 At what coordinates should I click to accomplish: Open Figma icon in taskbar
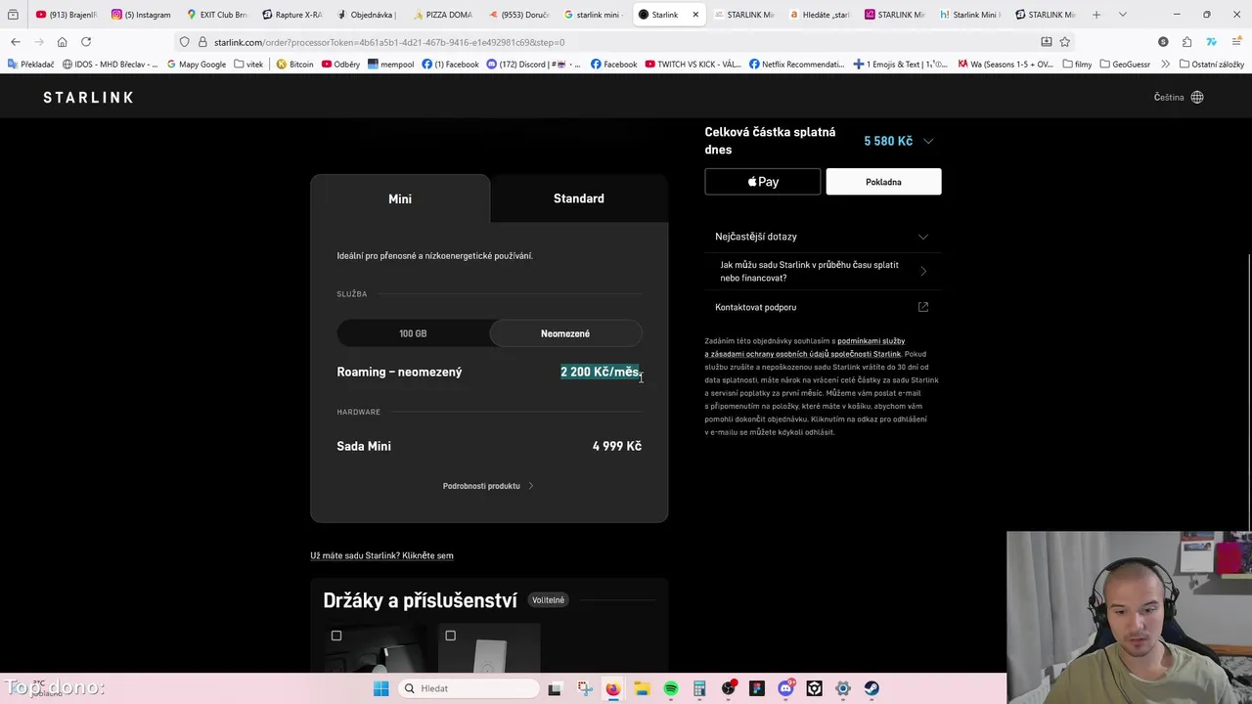(x=757, y=688)
